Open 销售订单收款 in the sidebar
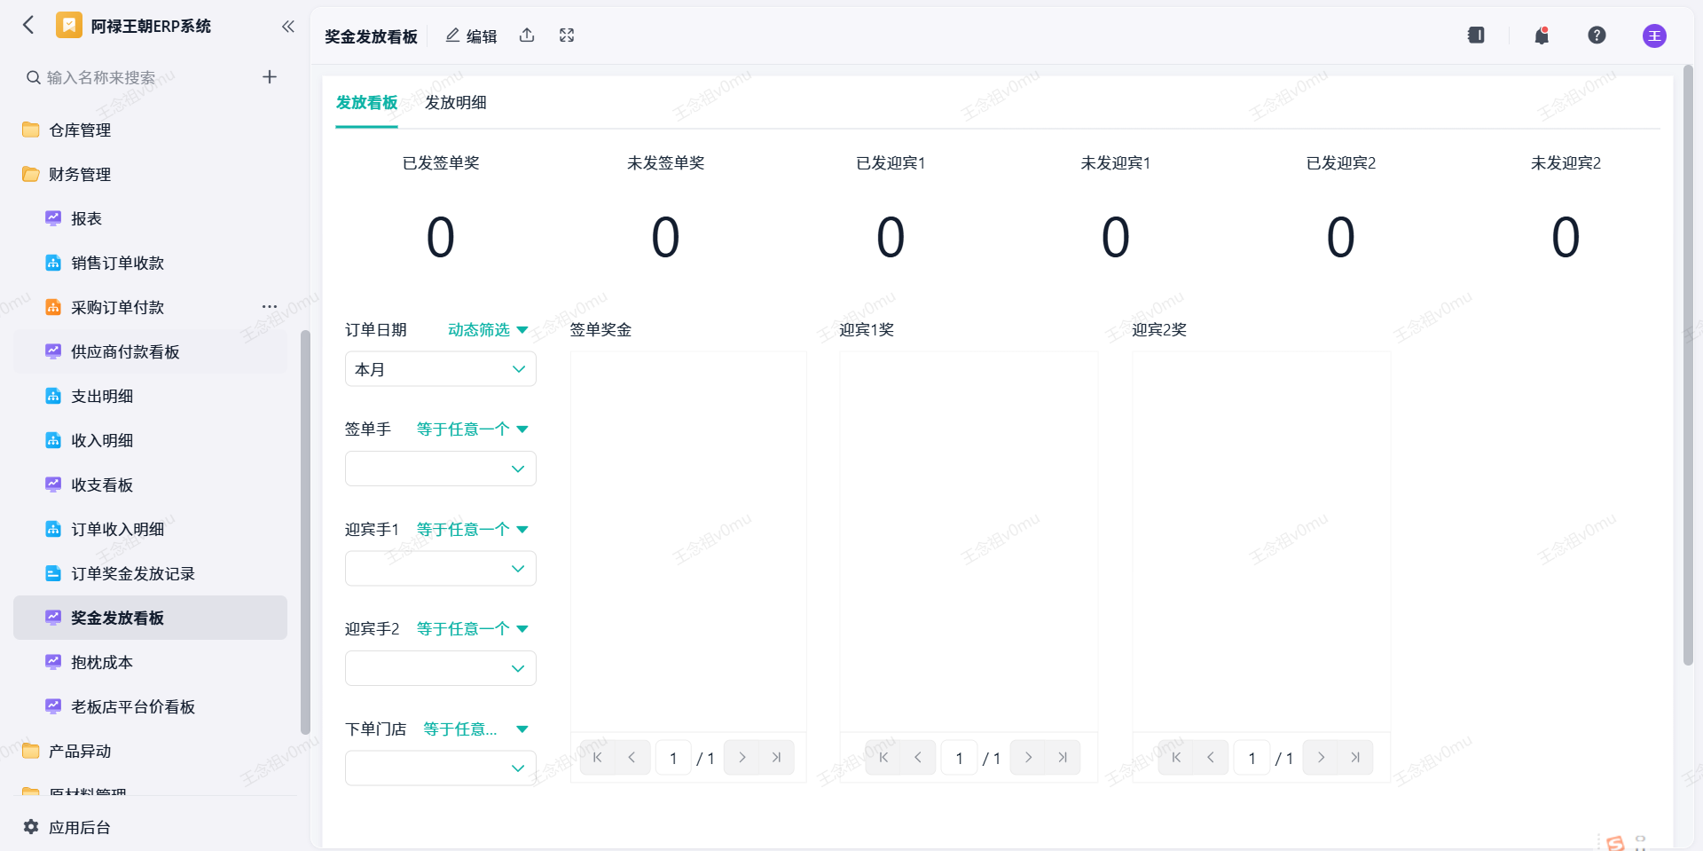Image resolution: width=1703 pixels, height=851 pixels. pos(150,263)
